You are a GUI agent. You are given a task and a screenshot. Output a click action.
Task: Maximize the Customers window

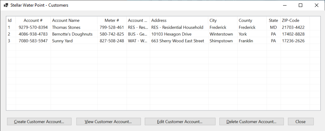(x=301, y=5)
